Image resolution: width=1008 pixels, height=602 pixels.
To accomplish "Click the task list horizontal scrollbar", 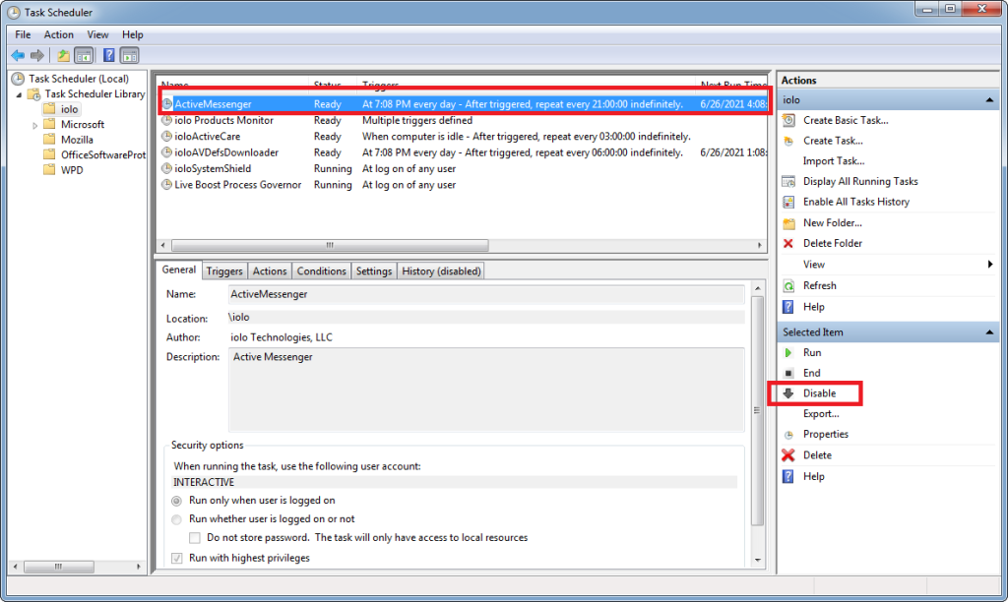I will (330, 246).
